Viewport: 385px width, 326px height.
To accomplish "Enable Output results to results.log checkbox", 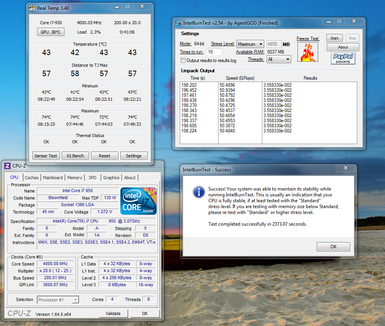I will [x=183, y=61].
